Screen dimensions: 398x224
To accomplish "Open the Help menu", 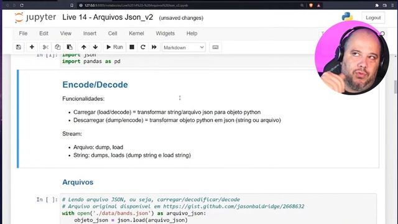I will coord(192,34).
